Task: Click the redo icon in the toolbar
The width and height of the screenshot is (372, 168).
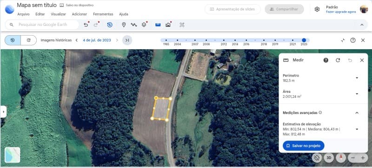Action: (96, 25)
